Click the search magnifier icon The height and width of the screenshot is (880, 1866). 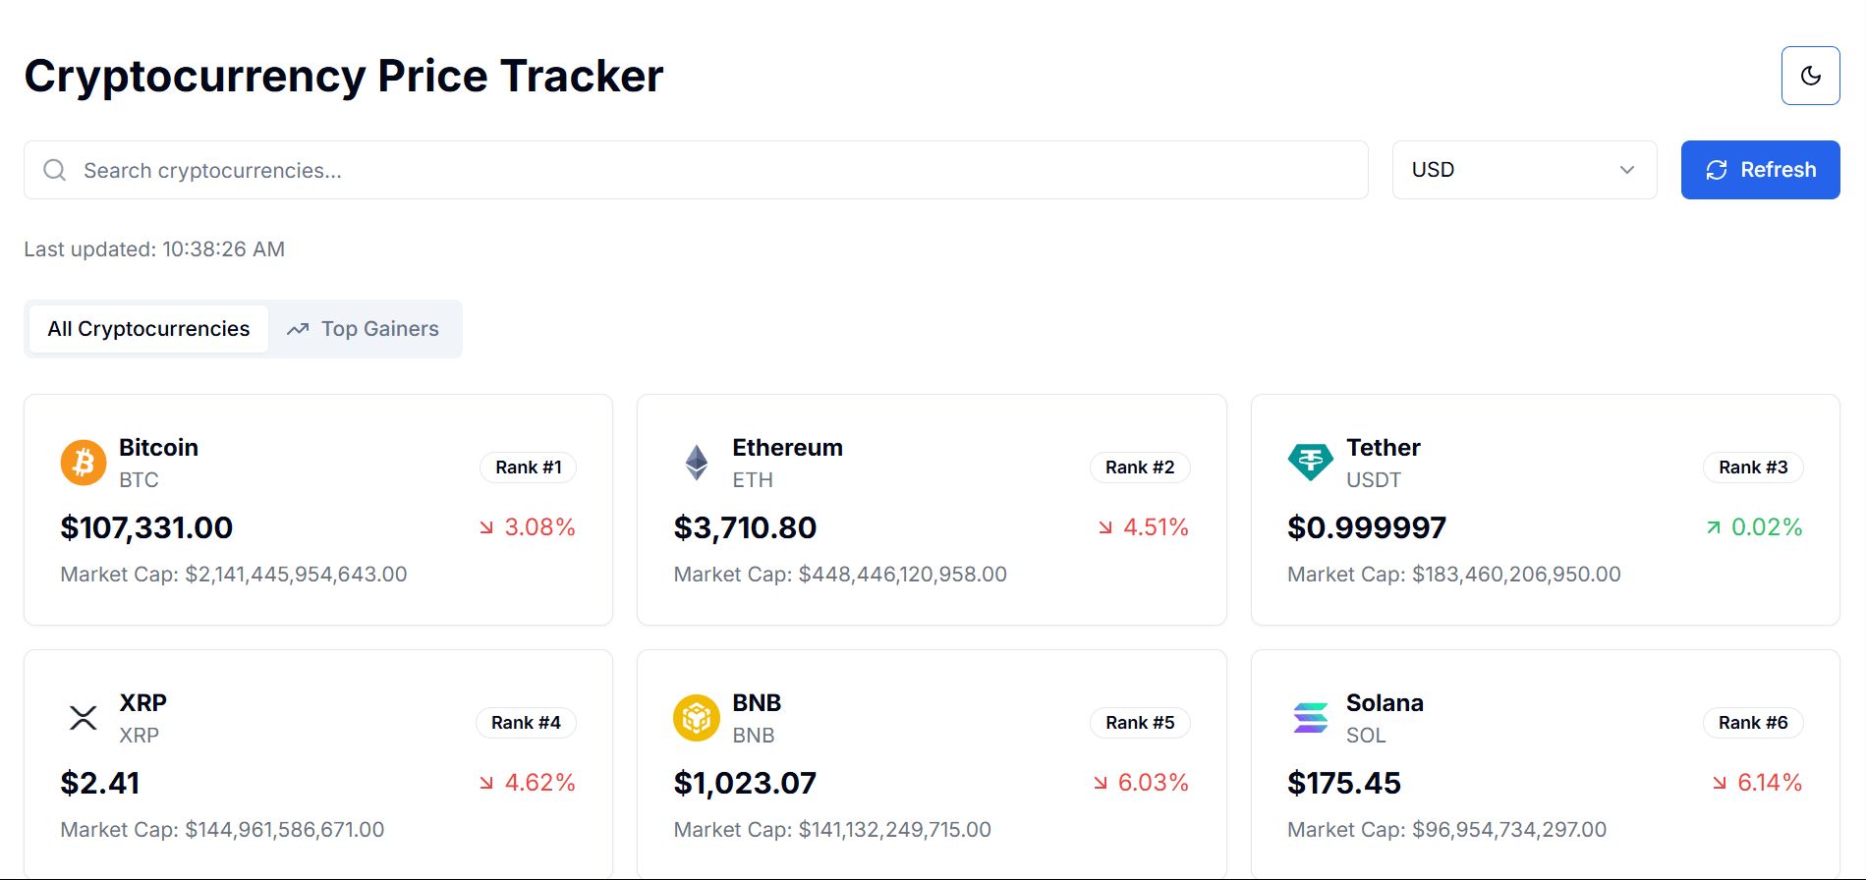point(54,170)
